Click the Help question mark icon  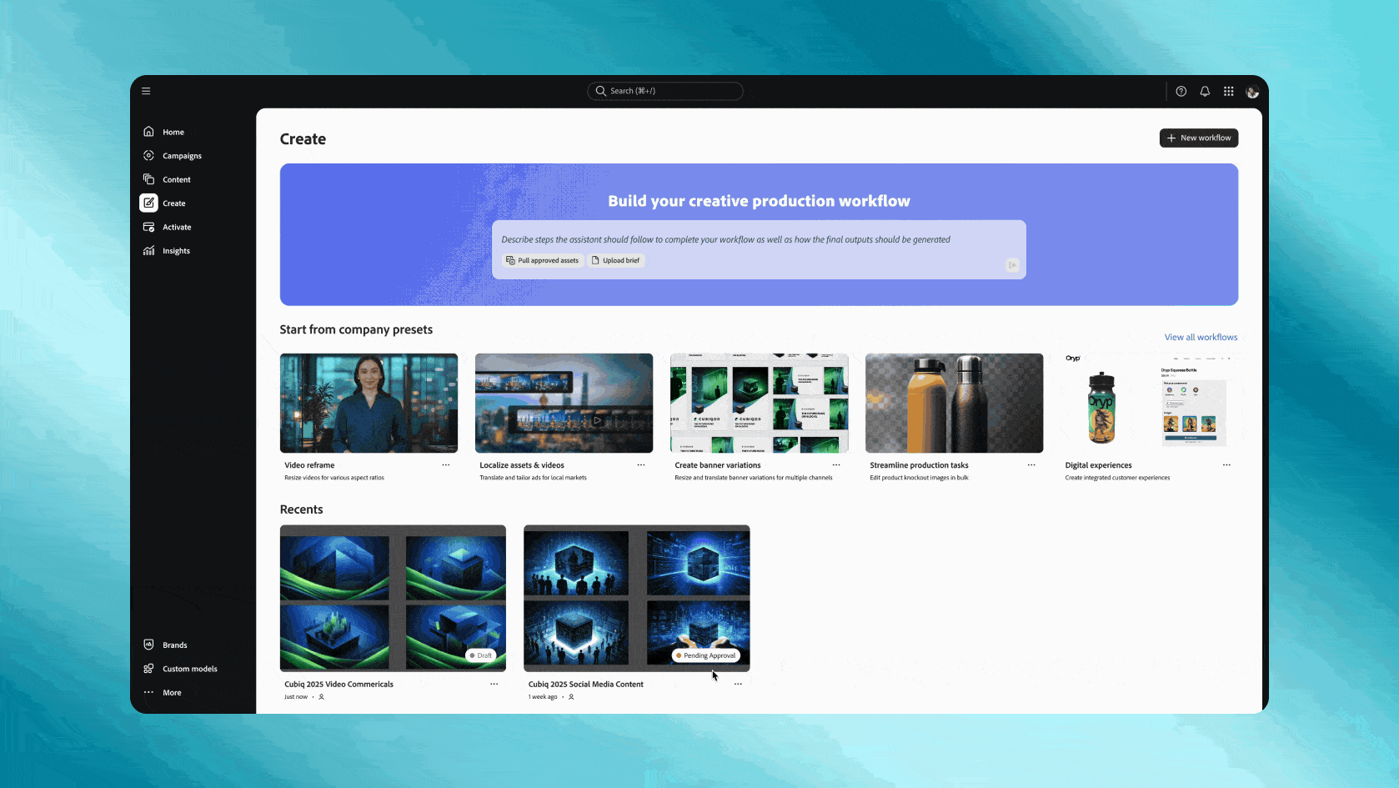tap(1181, 92)
